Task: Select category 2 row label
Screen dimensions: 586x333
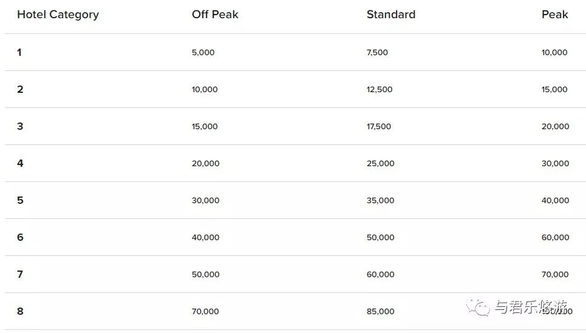Action: coord(20,89)
